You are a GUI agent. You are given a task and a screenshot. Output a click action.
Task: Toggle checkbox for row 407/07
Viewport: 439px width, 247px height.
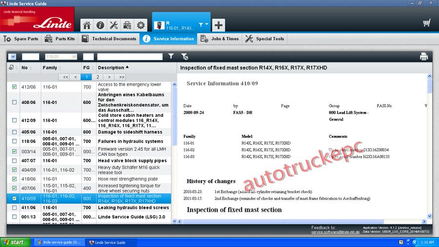tap(14, 161)
